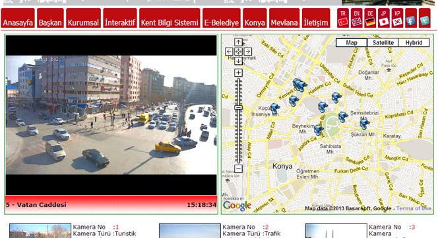
Task: Click the map zoom slider handle
Action: click(x=238, y=108)
